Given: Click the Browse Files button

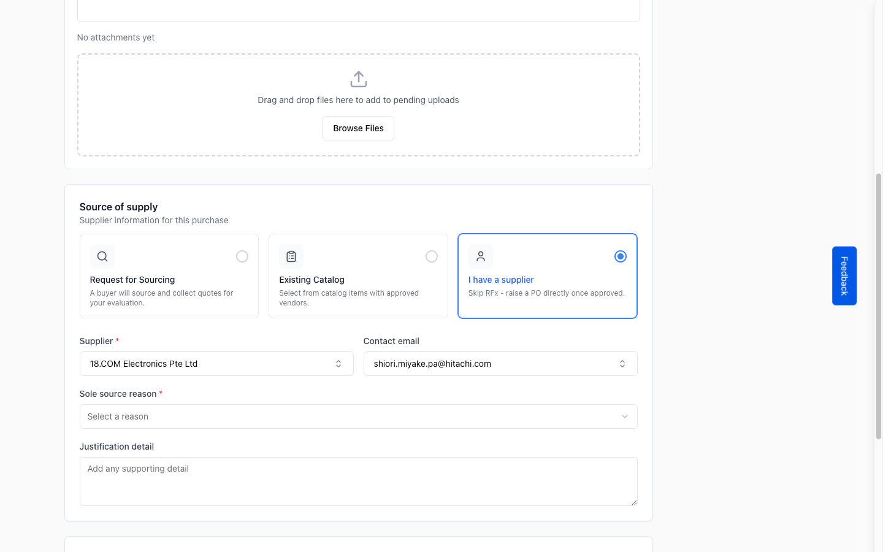Looking at the screenshot, I should point(358,128).
